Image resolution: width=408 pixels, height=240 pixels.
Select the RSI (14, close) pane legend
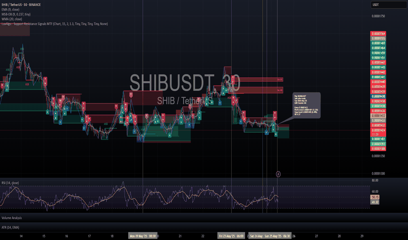10,183
